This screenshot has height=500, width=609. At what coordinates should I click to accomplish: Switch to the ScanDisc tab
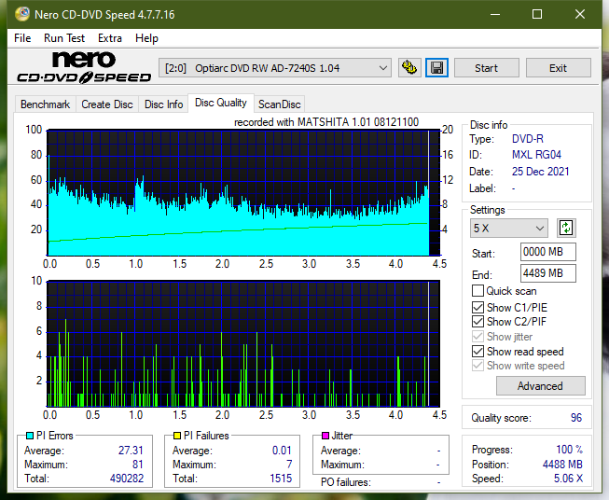pyautogui.click(x=279, y=104)
